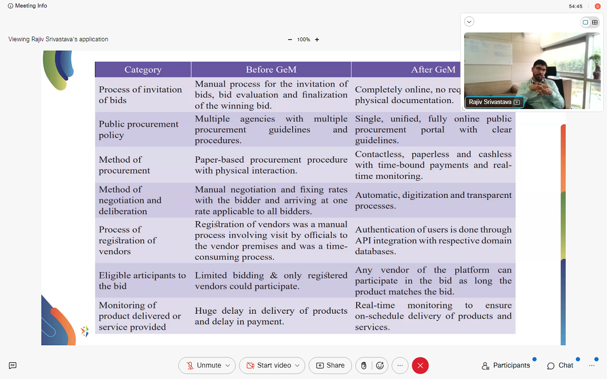
Task: Open the panel options ellipsis at bottom right
Action: coord(592,365)
